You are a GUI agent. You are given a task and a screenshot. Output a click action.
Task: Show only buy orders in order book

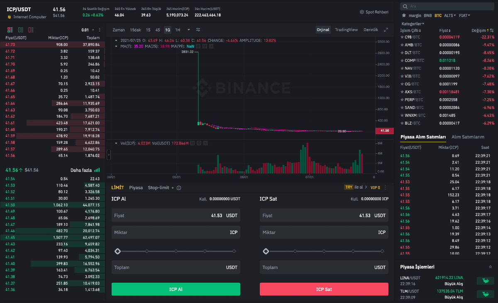20,30
